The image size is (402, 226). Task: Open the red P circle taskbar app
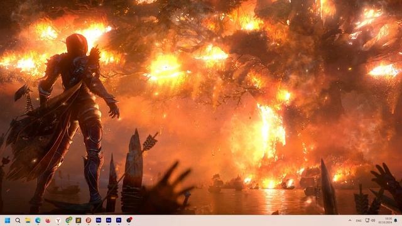89,220
